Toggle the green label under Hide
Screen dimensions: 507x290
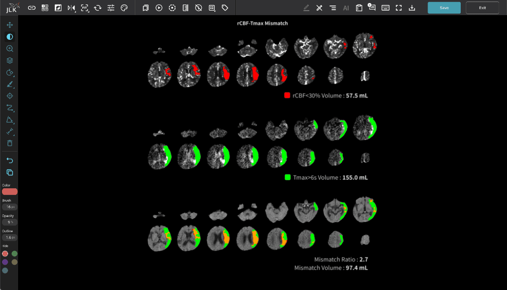tap(15, 254)
